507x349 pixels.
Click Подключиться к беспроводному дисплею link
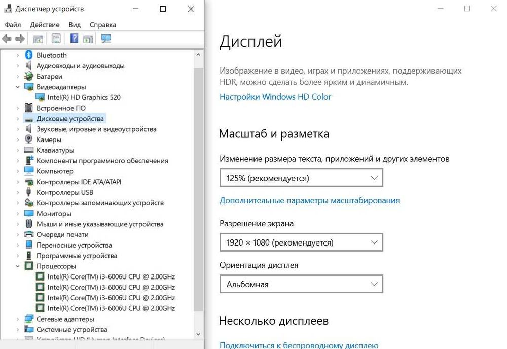point(299,345)
